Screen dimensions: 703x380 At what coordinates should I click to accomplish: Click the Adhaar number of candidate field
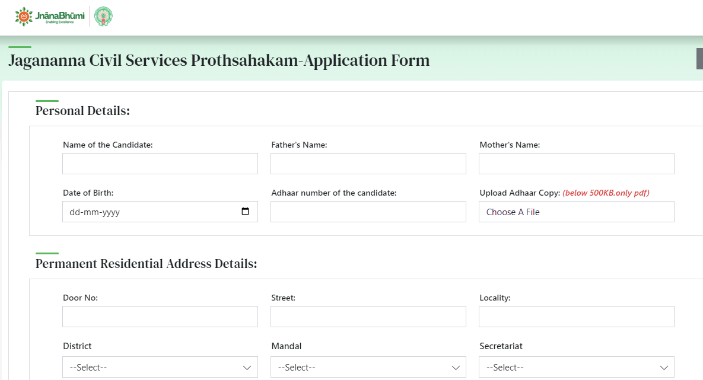[x=368, y=211]
